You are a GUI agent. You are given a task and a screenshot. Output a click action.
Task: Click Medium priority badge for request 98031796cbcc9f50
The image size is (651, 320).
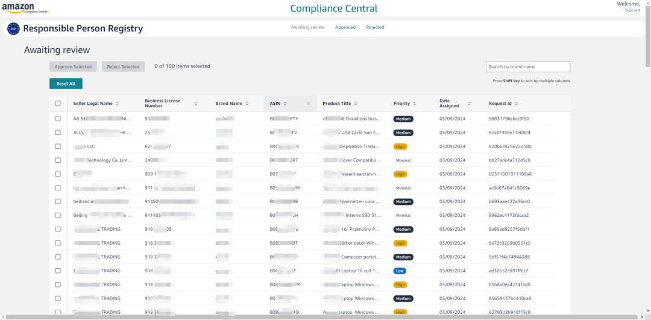coord(403,119)
